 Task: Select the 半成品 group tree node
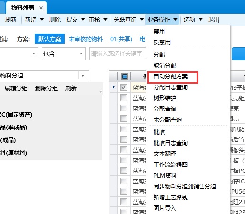pyautogui.click(x=13, y=128)
